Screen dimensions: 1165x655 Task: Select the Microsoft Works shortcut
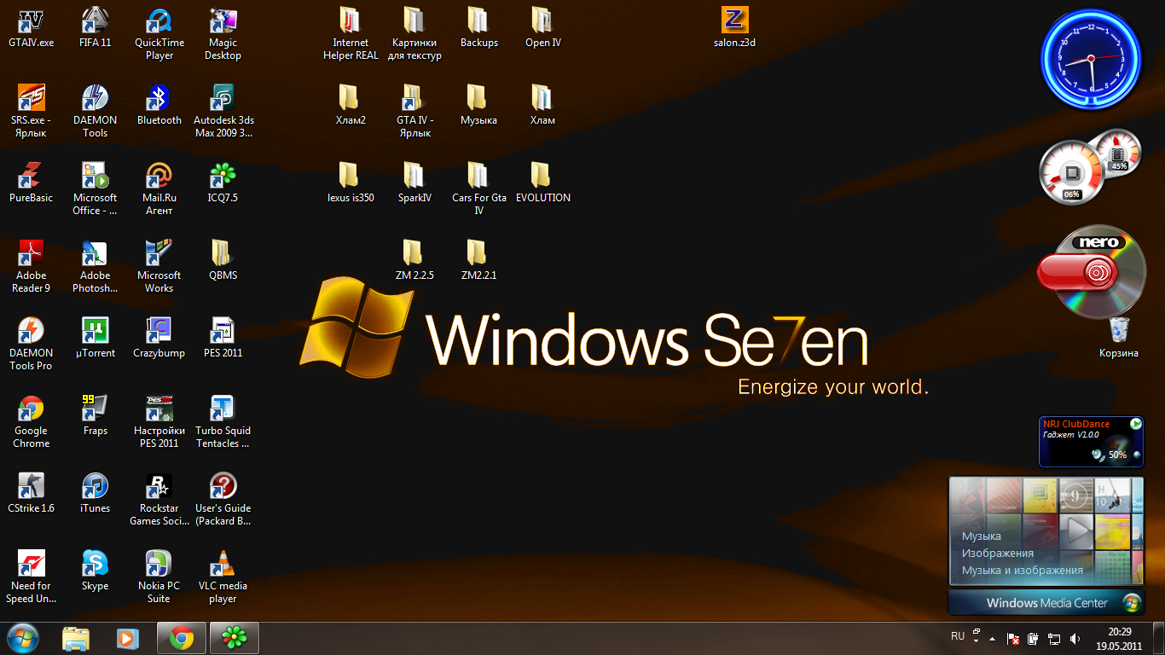(x=159, y=266)
